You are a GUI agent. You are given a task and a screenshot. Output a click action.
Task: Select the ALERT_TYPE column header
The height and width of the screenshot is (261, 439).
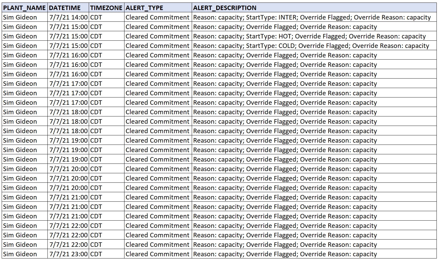pyautogui.click(x=144, y=8)
